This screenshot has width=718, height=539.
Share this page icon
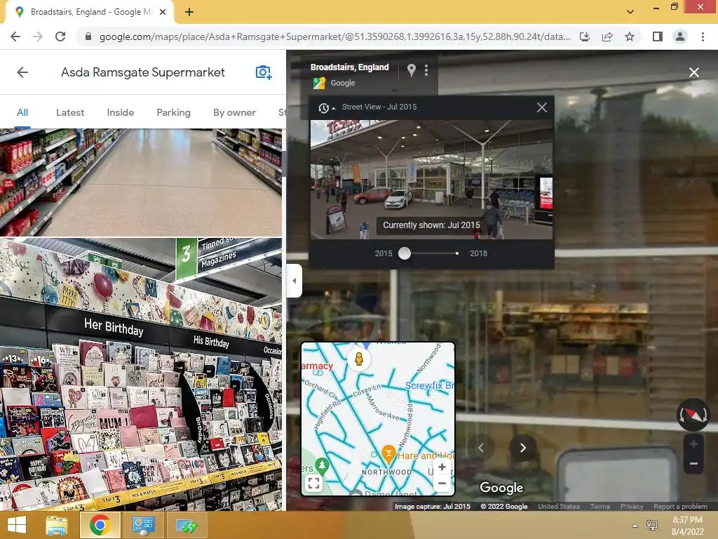[x=607, y=36]
